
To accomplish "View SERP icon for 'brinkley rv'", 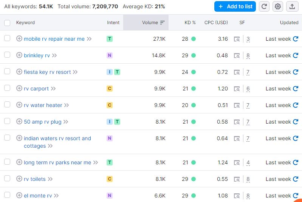I will (237, 56).
